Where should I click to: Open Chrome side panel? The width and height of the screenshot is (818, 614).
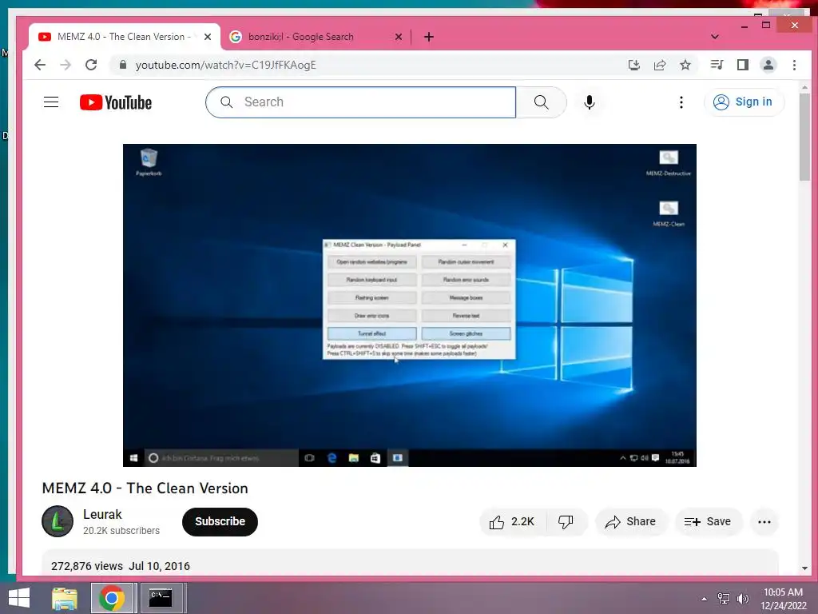point(743,65)
